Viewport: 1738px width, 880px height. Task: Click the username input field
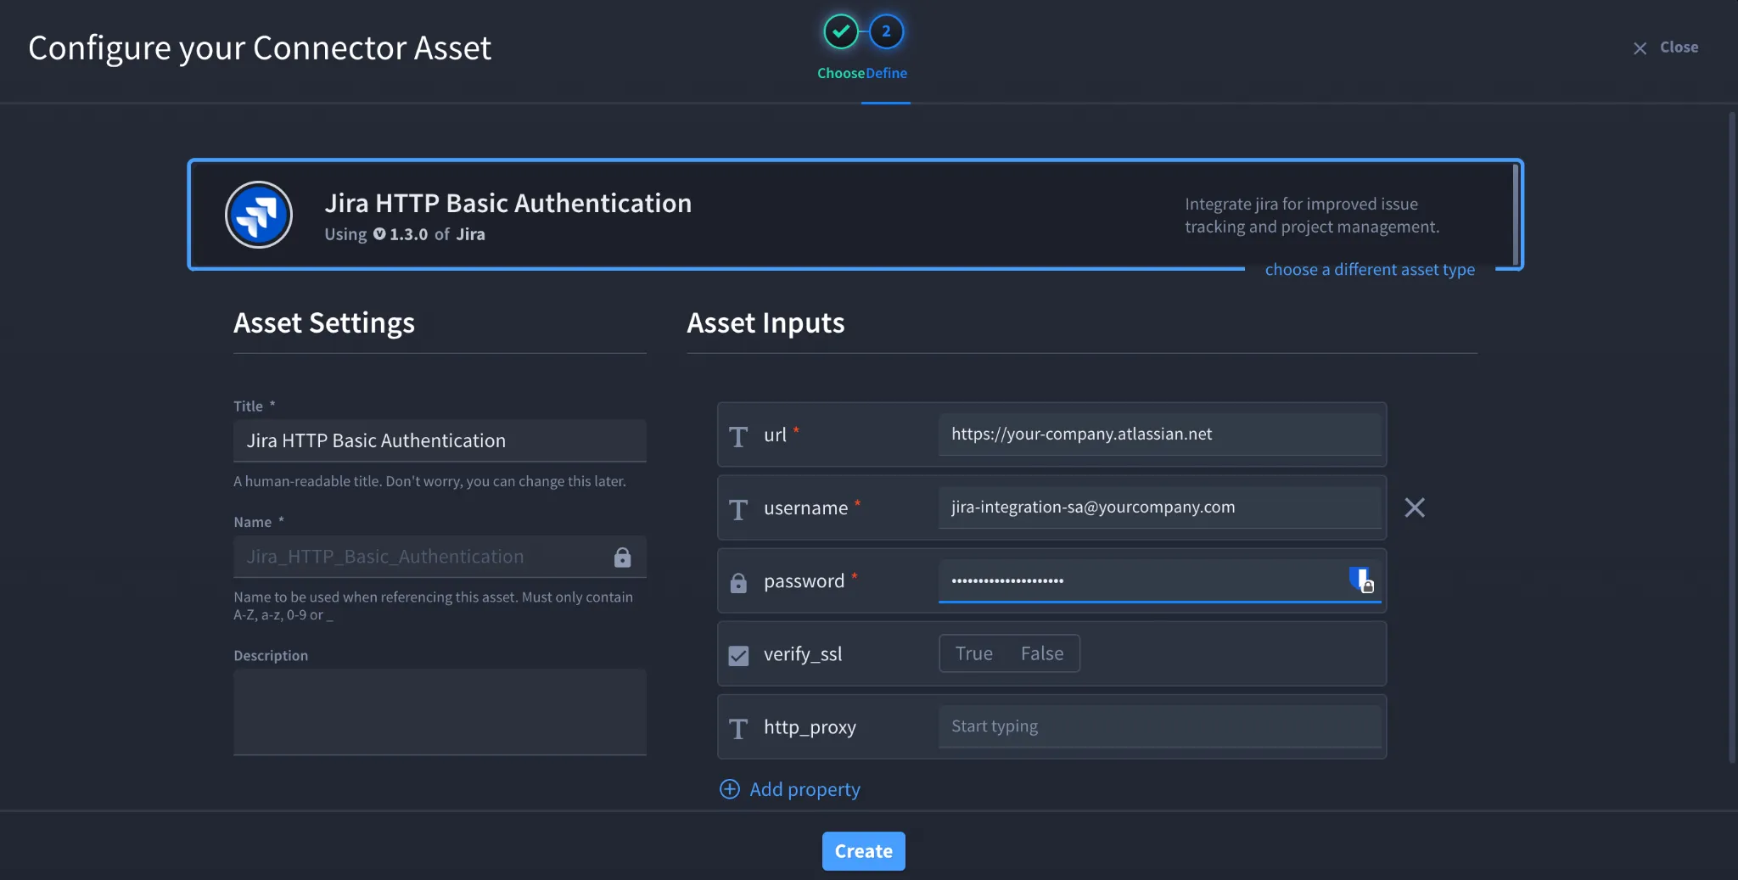coord(1160,507)
